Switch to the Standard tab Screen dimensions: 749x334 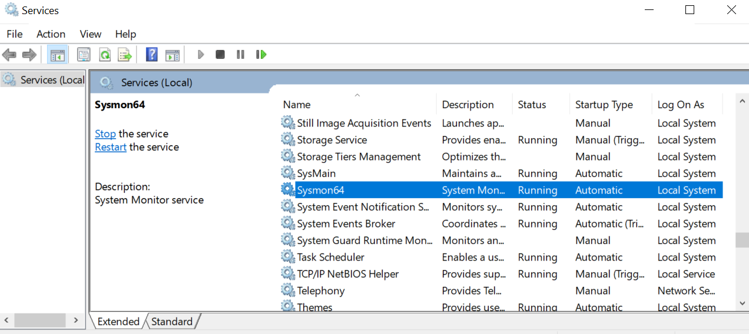tap(172, 322)
